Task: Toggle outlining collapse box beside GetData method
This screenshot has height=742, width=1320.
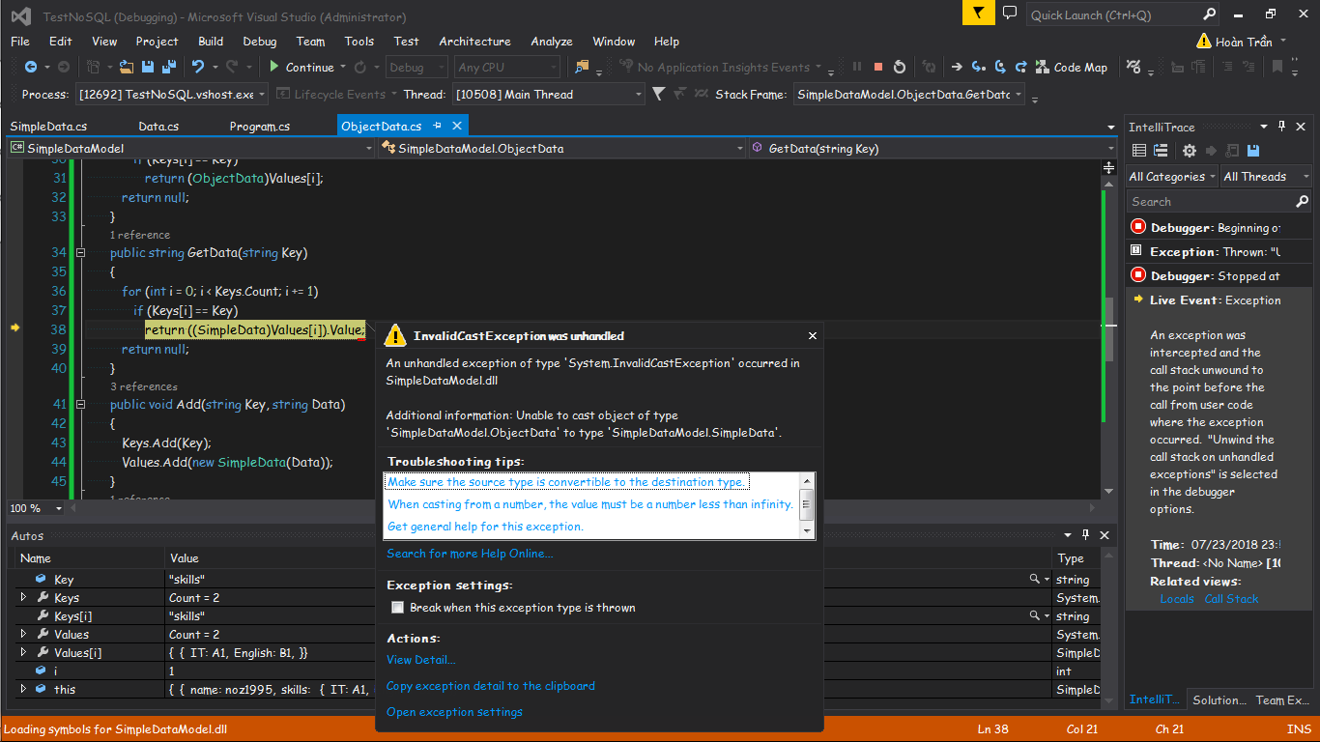Action: pos(81,253)
